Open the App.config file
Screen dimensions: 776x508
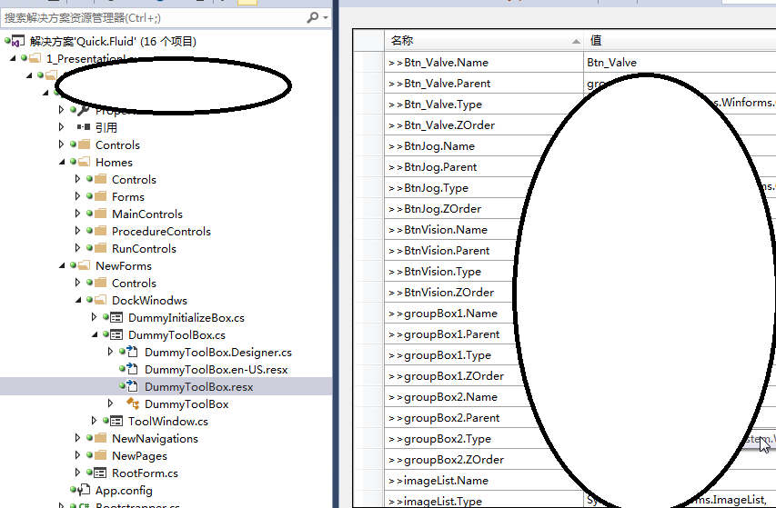(124, 491)
